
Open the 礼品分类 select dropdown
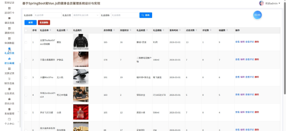coord(86,15)
